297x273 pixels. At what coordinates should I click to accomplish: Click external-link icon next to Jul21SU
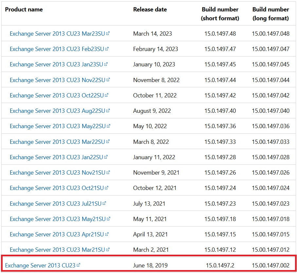pos(104,203)
